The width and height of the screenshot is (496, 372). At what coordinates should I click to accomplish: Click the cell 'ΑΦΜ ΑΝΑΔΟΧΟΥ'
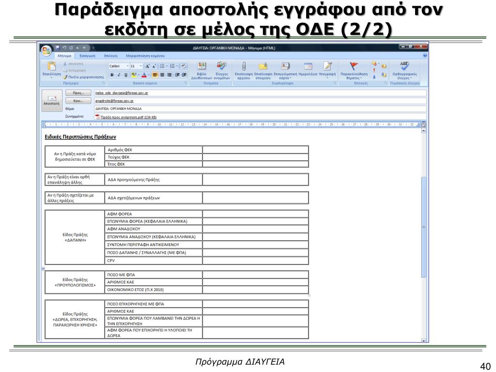tap(154, 229)
